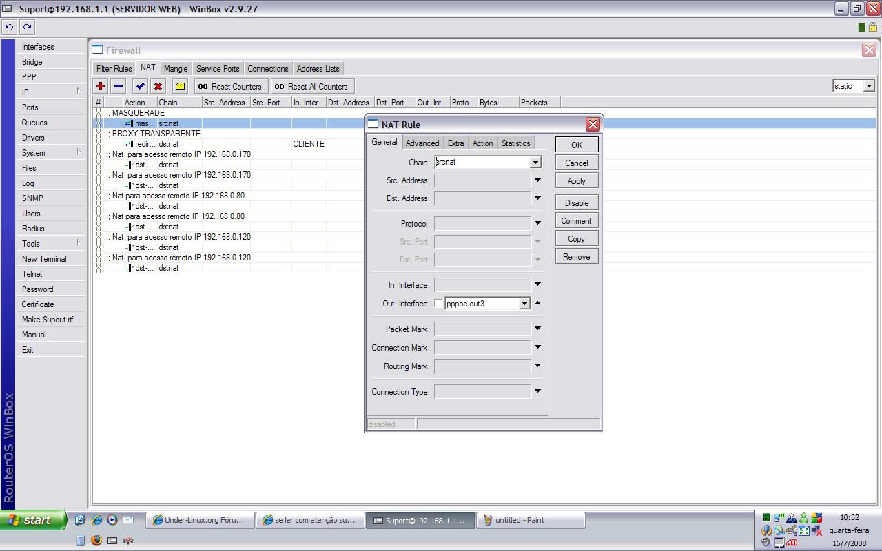Expand the Src. Address field
Image resolution: width=882 pixels, height=551 pixels.
coord(537,180)
